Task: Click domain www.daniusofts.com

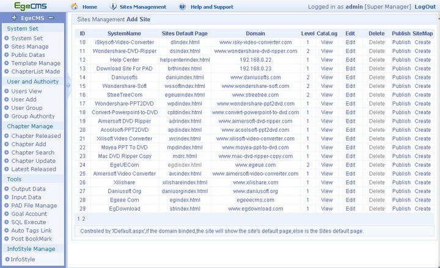Action: pos(255,78)
